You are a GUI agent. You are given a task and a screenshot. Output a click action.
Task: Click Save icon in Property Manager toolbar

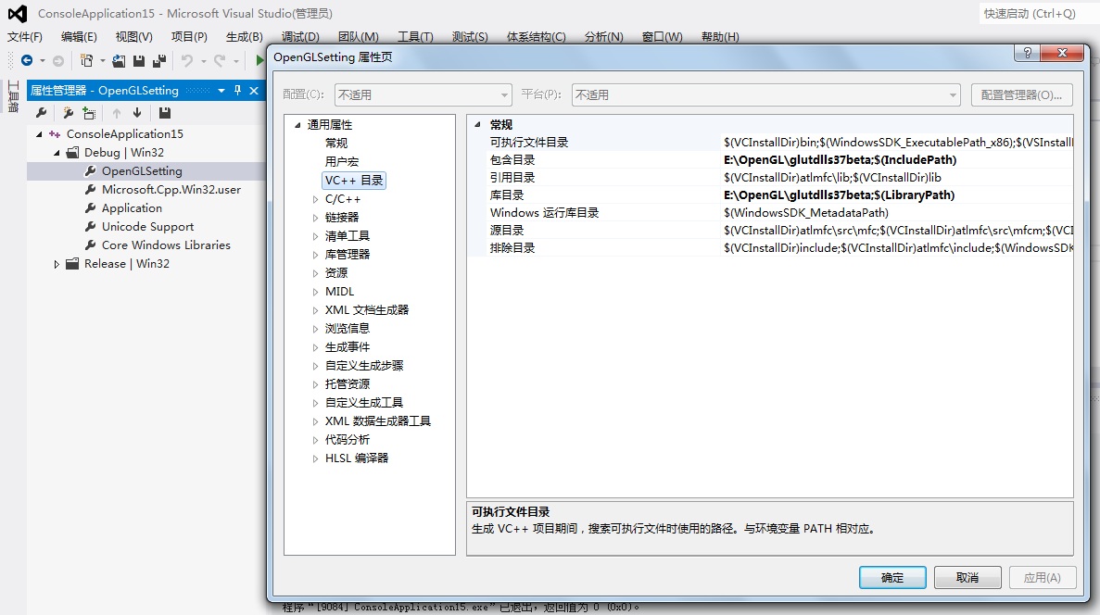point(165,113)
